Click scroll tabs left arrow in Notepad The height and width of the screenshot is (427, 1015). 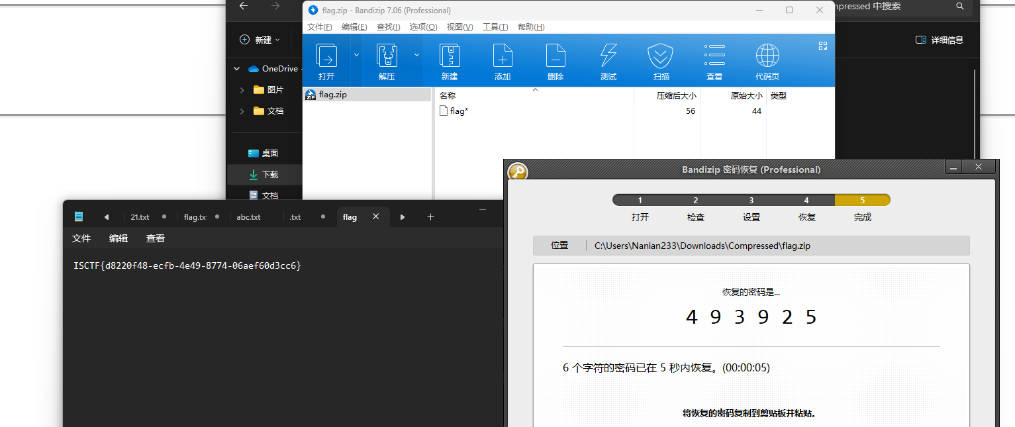107,216
